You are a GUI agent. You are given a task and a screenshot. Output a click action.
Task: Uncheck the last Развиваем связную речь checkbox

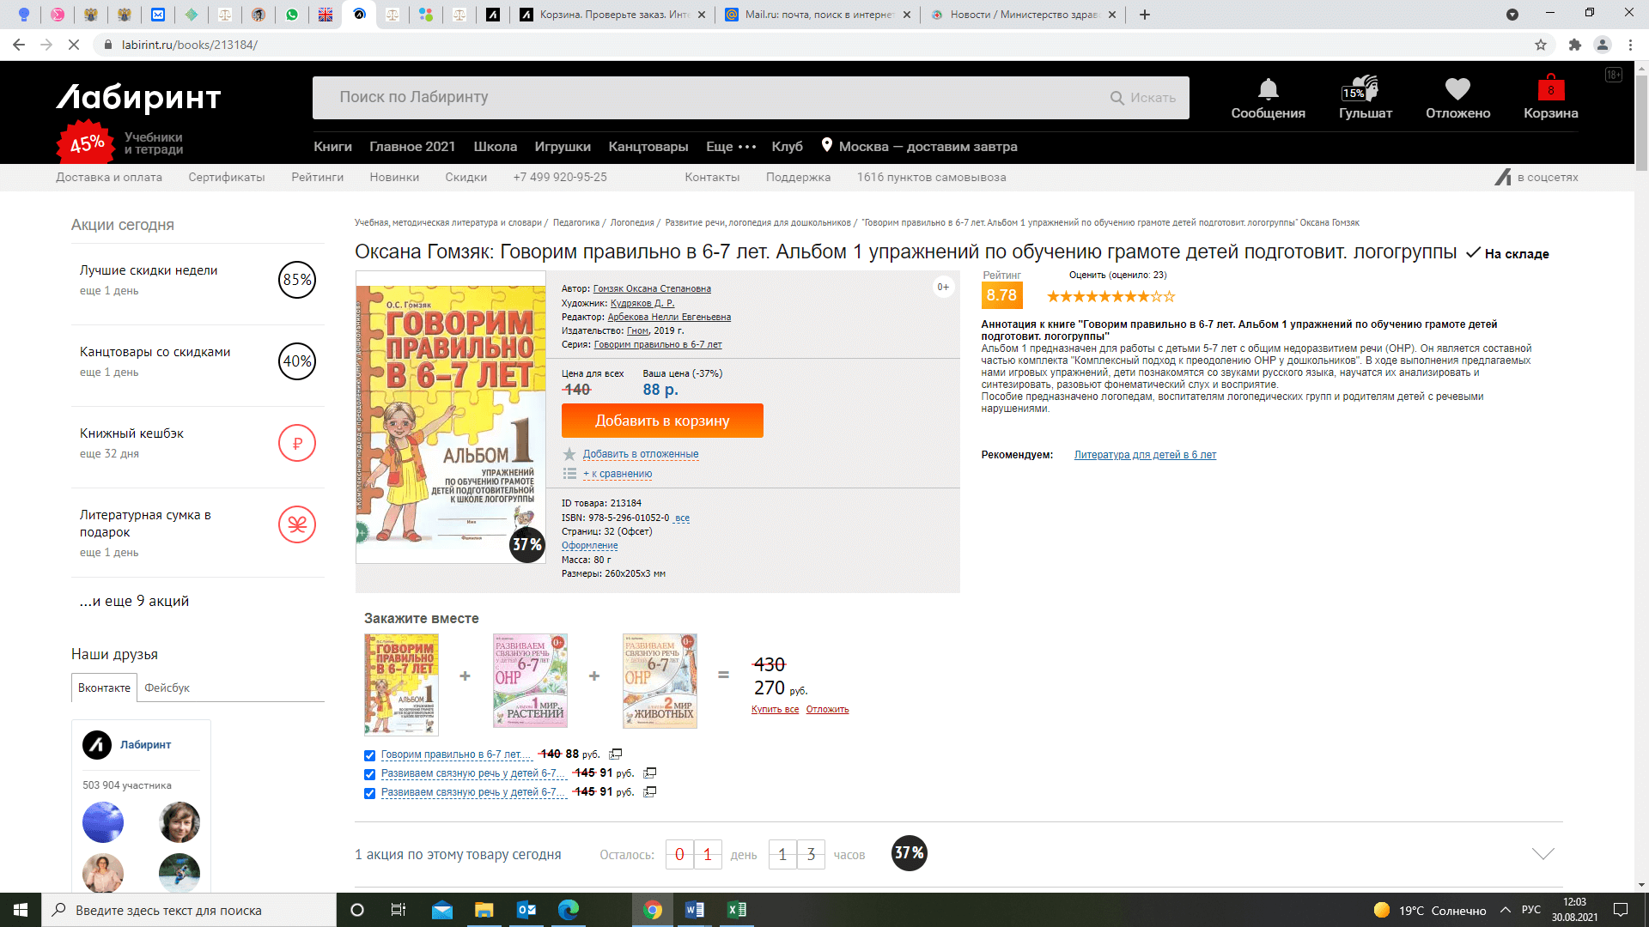369,793
